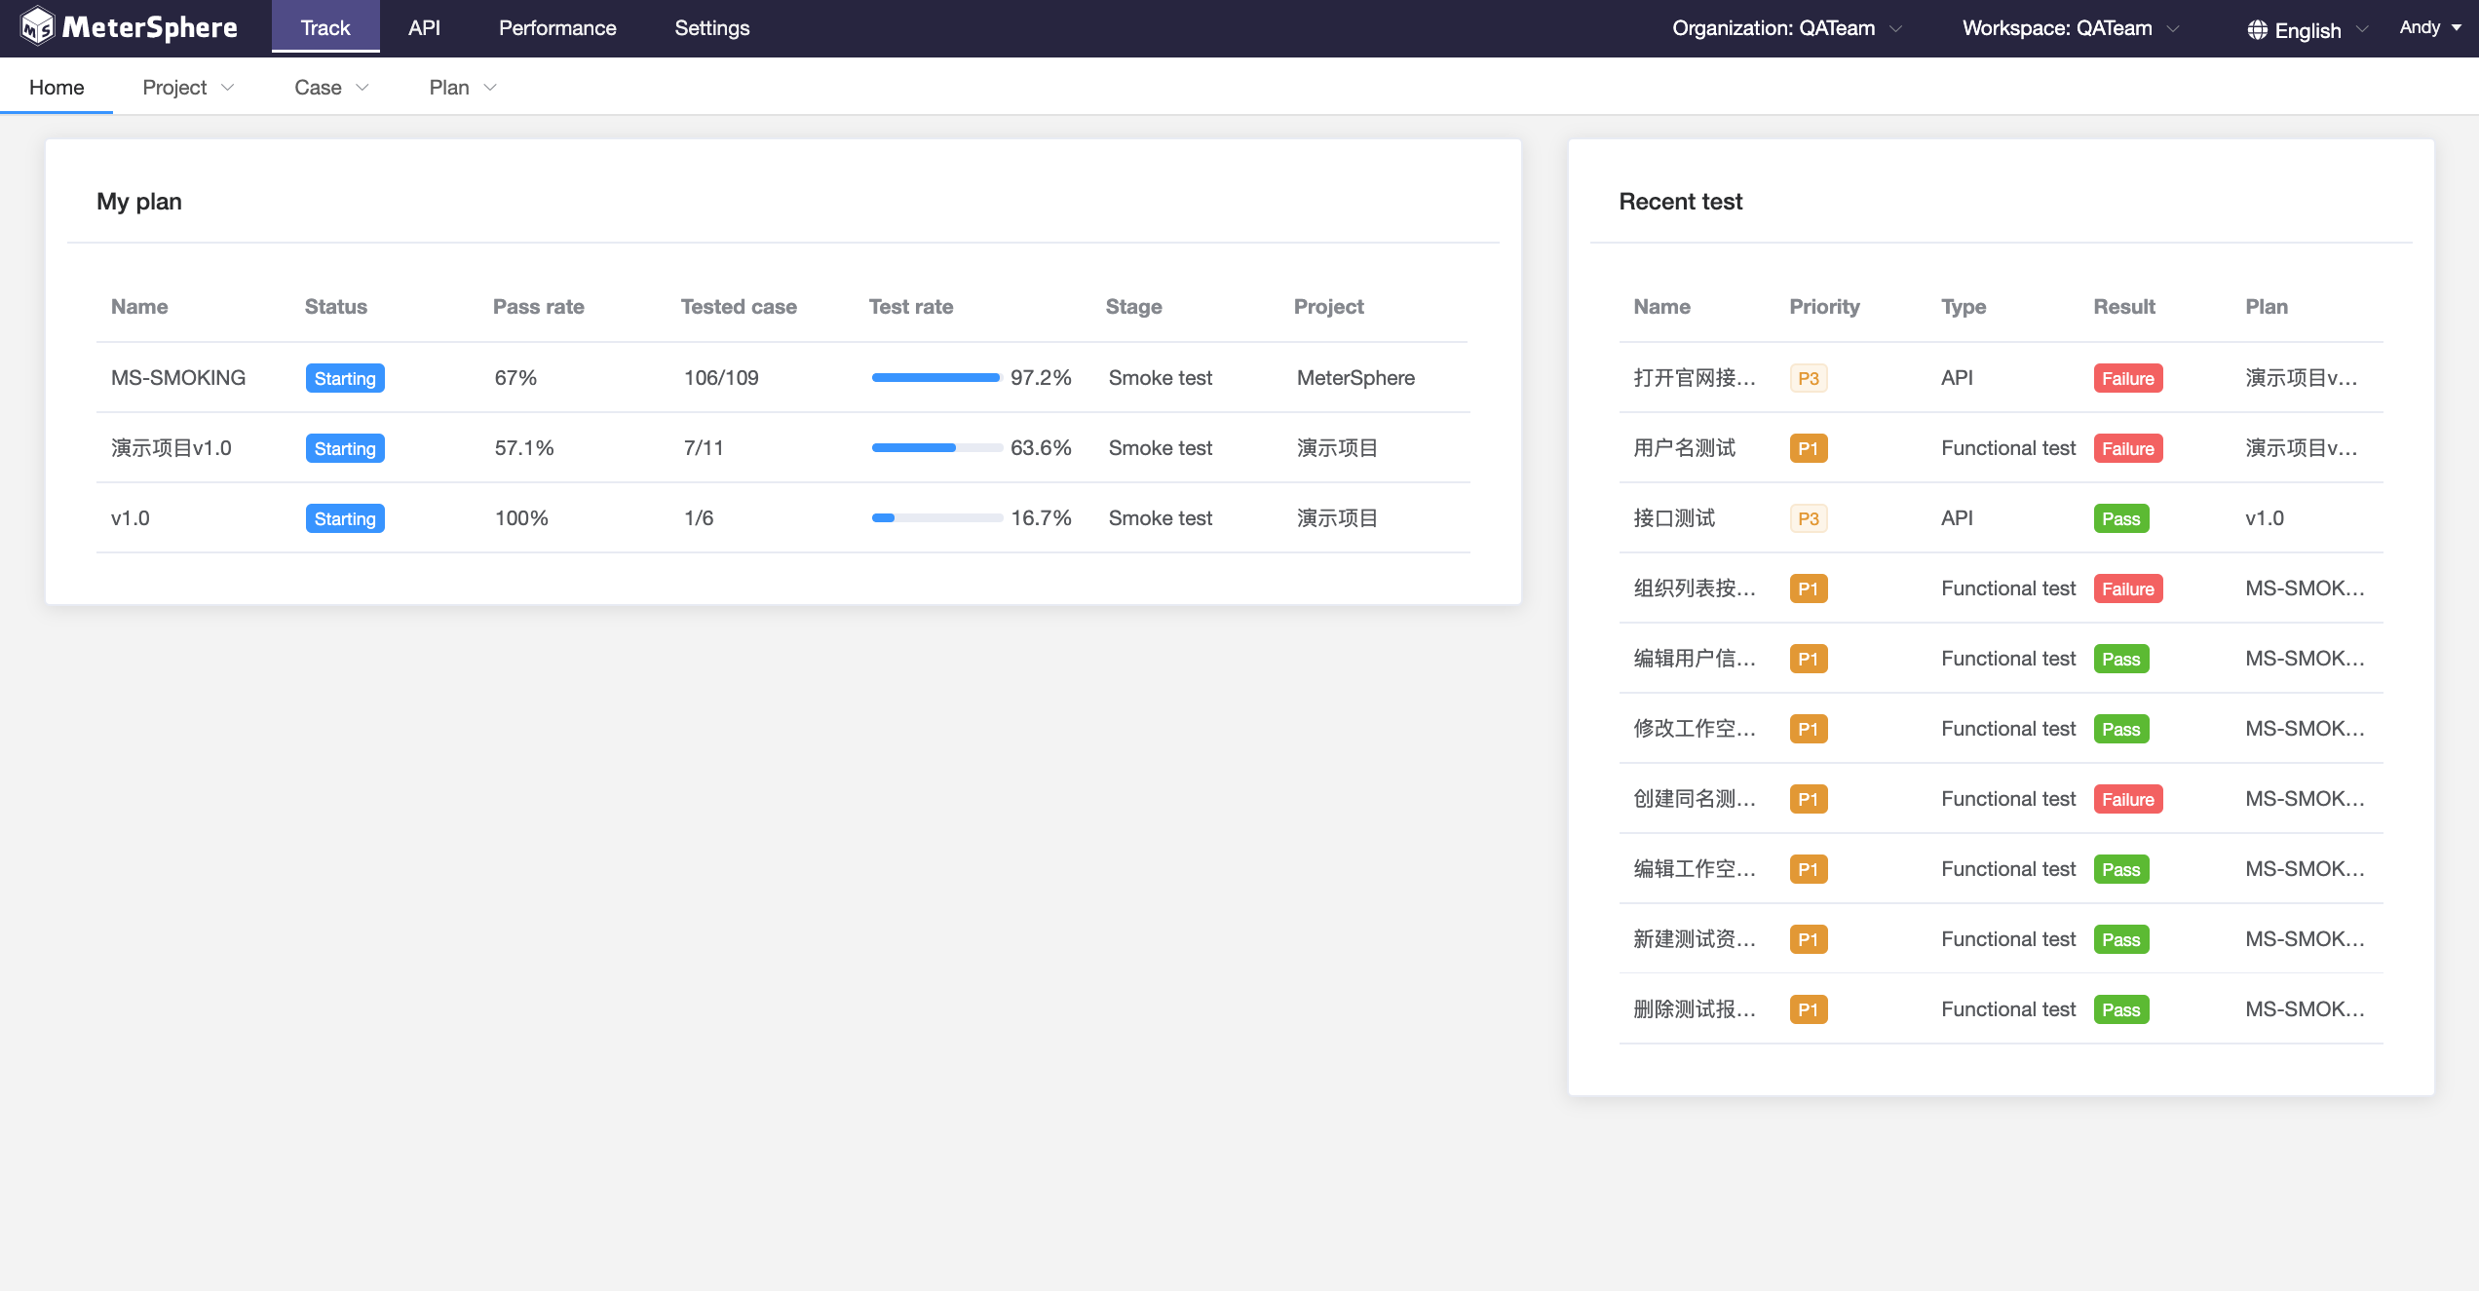Click the Failure result badge for 用户名测试
The height and width of the screenshot is (1291, 2479).
(x=2128, y=447)
